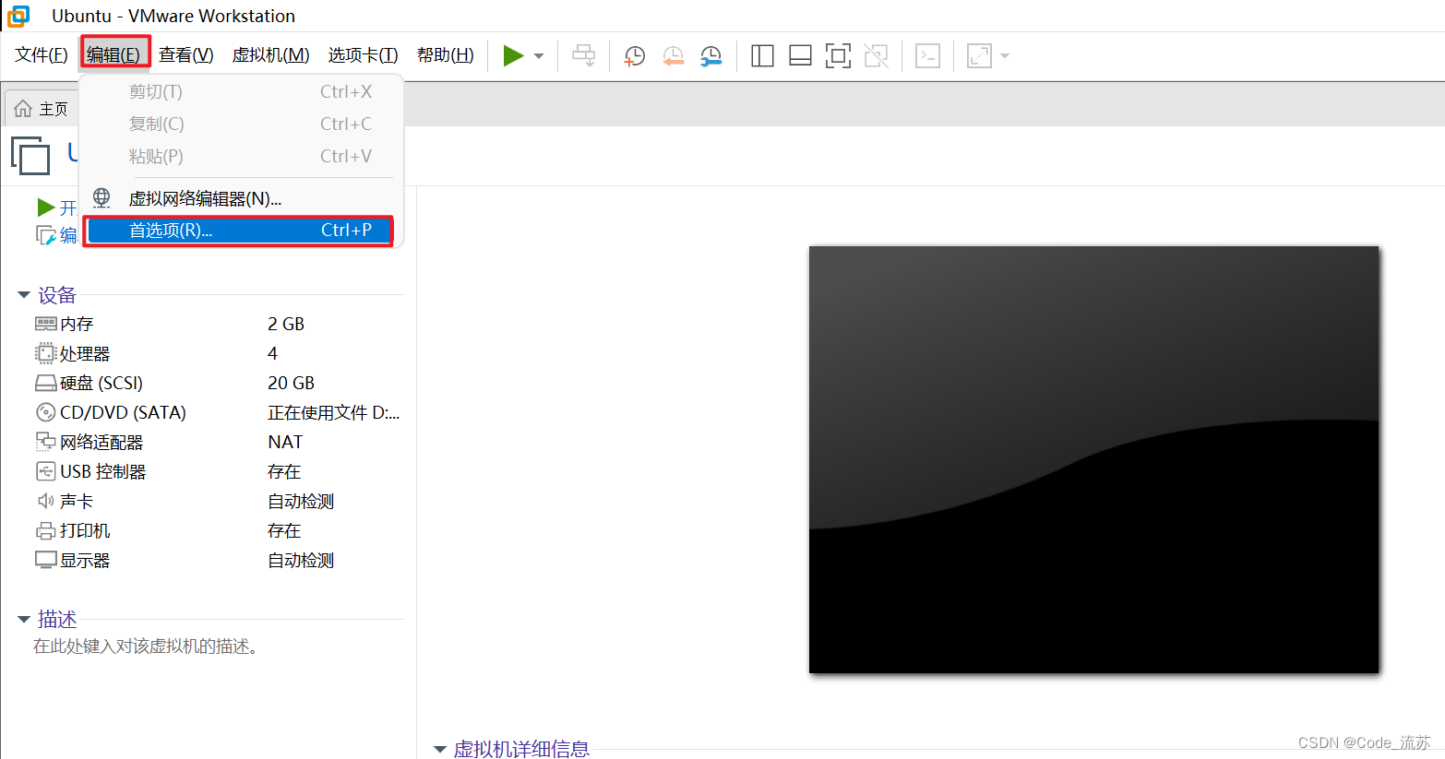This screenshot has height=759, width=1445.
Task: Click the green power-on link in the sidebar
Action: [57, 208]
